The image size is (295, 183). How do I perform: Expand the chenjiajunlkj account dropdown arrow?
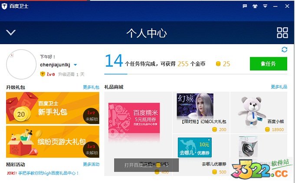(75, 65)
